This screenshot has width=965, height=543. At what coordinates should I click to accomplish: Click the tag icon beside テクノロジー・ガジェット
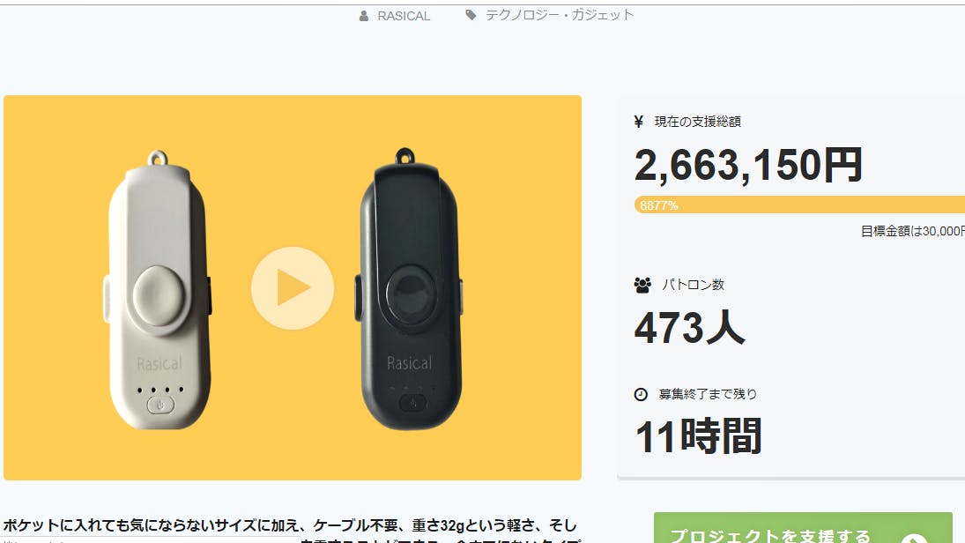pyautogui.click(x=471, y=15)
